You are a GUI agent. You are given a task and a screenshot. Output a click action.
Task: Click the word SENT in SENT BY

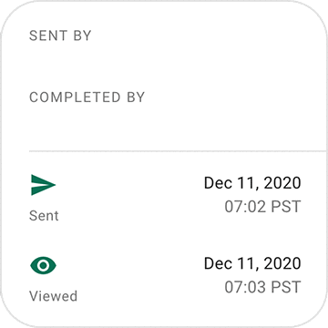(x=48, y=36)
